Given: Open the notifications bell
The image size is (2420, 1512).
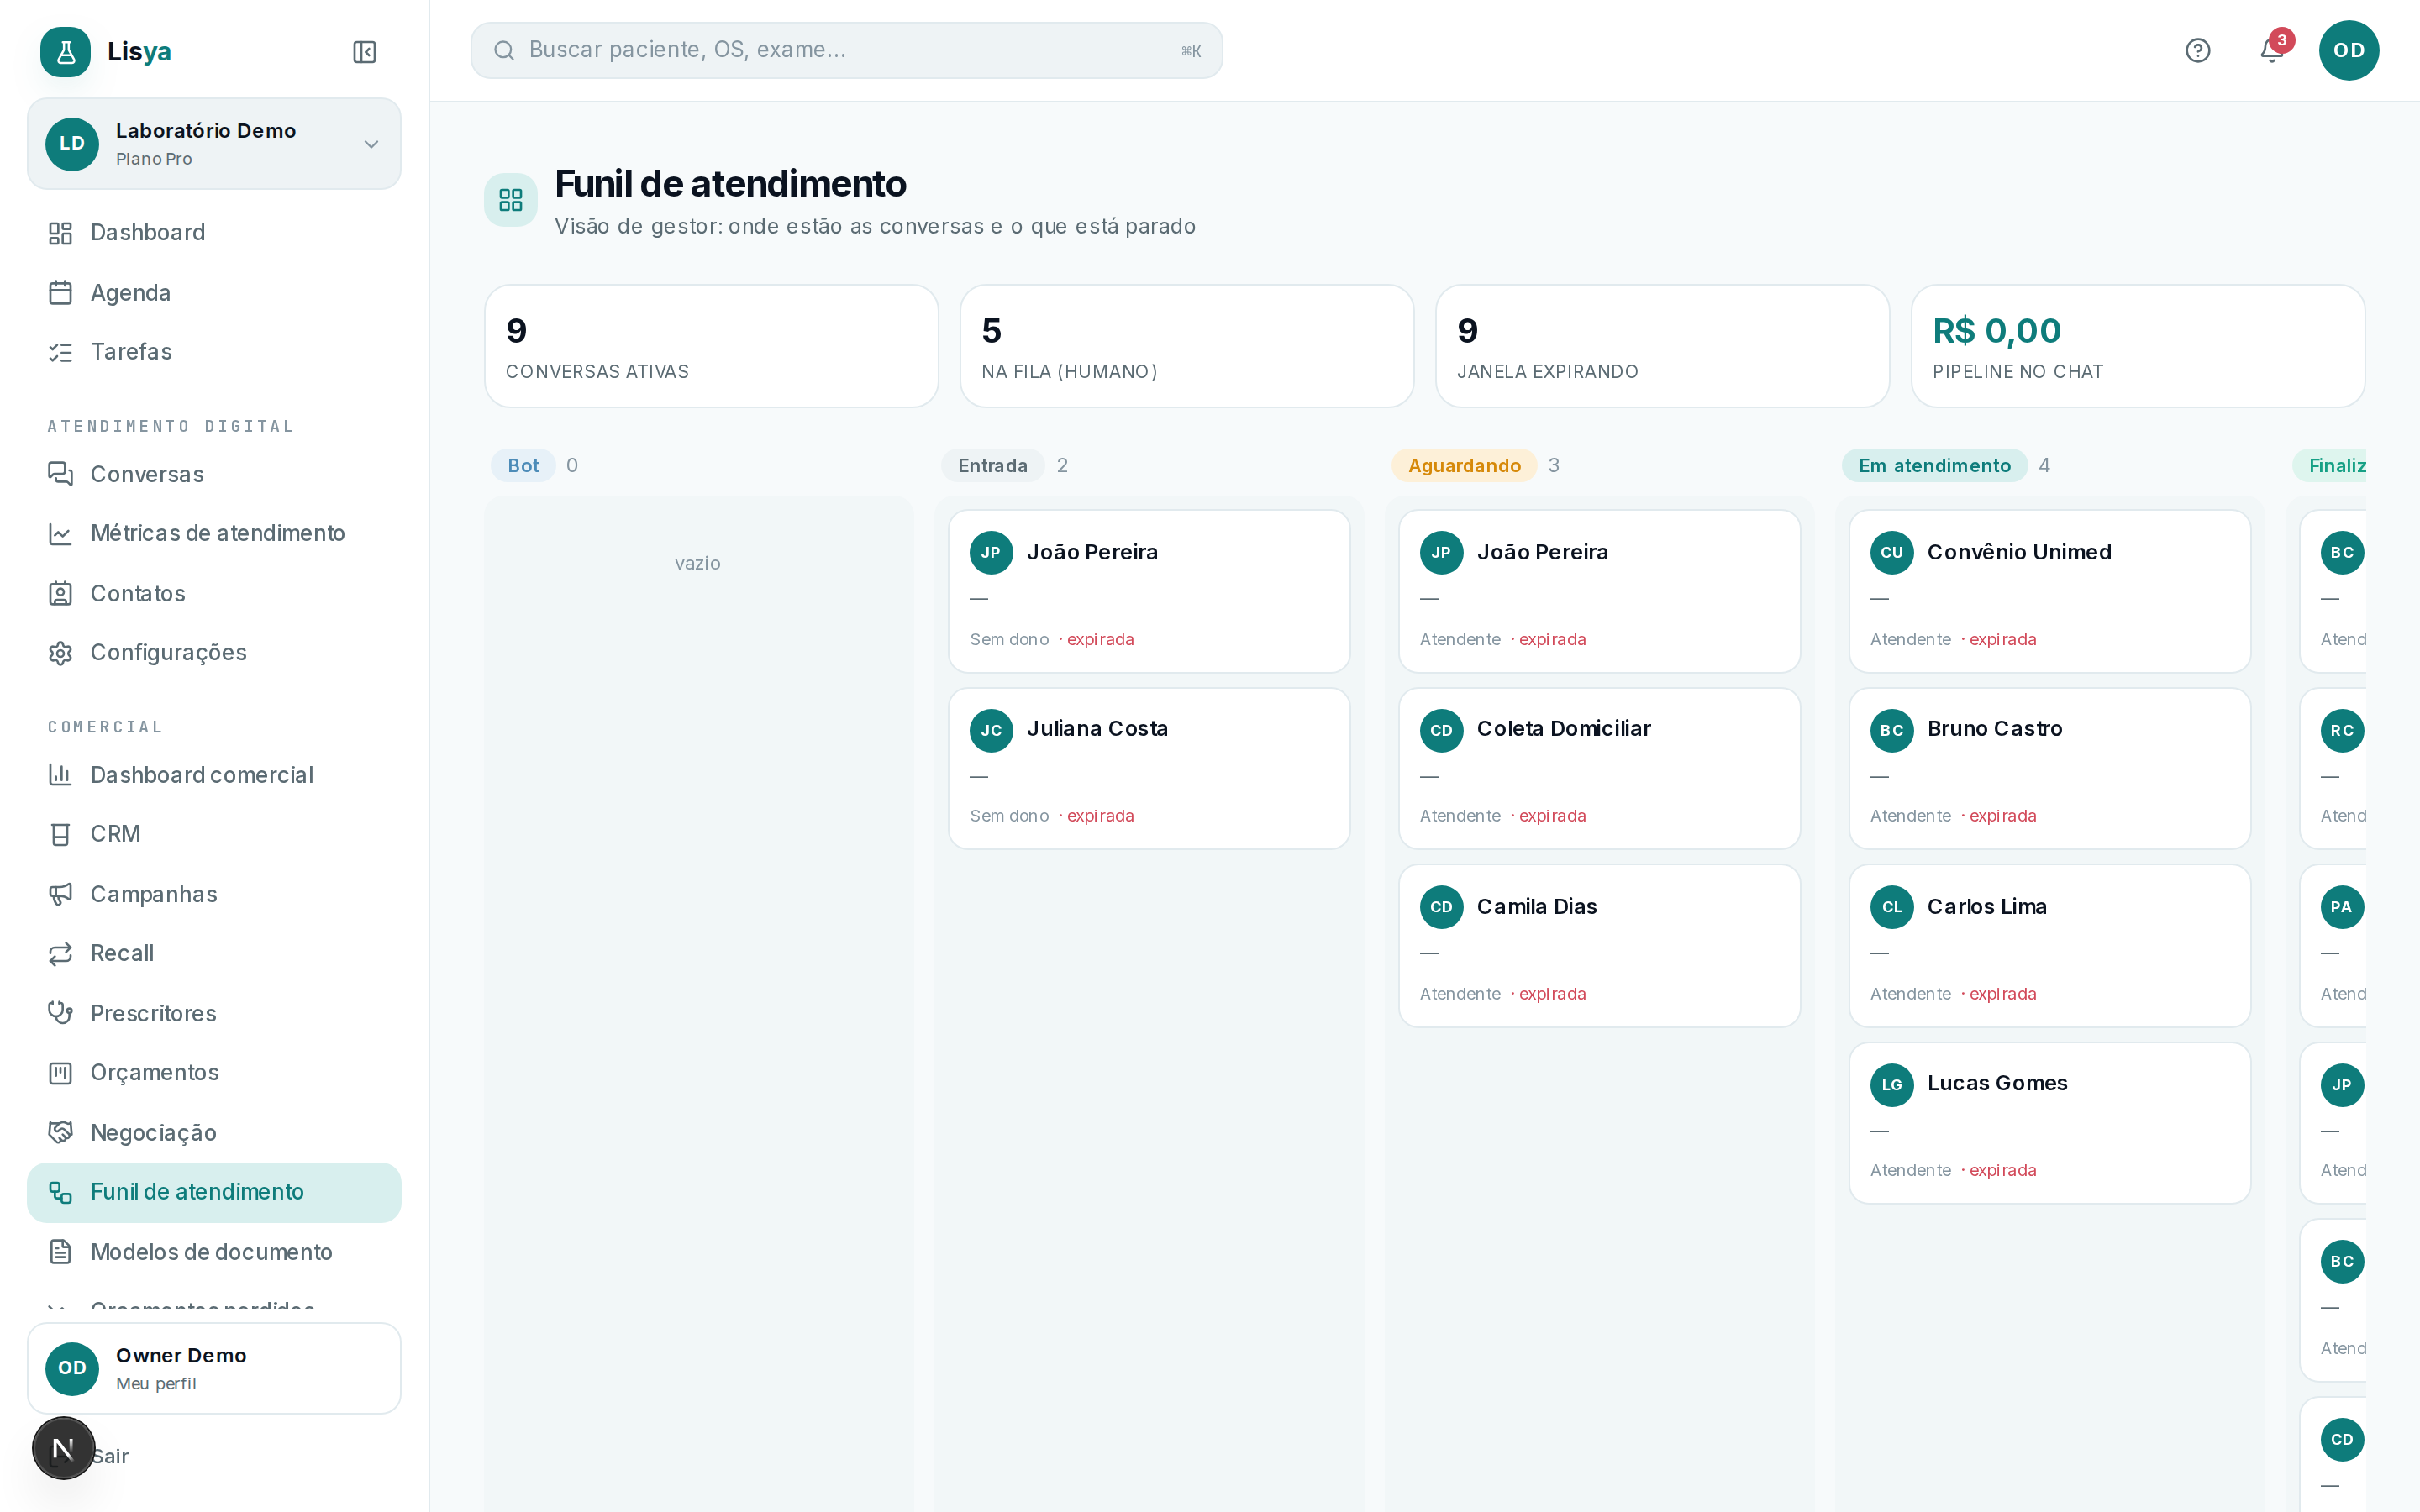Looking at the screenshot, I should 2271,50.
